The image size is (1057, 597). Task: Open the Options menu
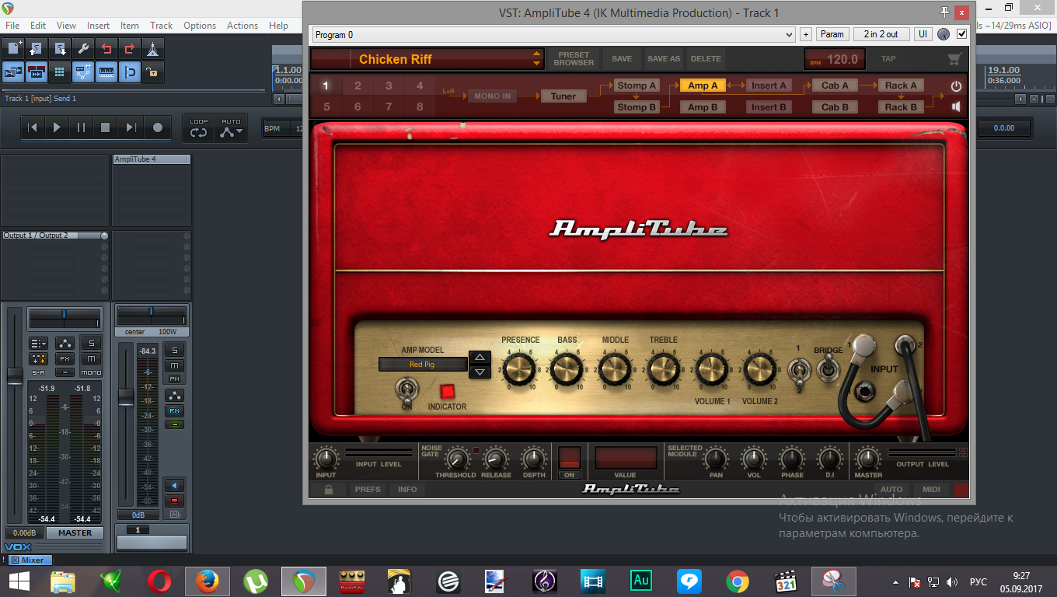[200, 26]
